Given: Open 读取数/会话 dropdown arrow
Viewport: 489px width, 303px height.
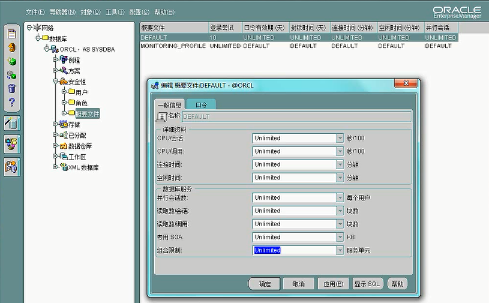Looking at the screenshot, I should coord(340,211).
